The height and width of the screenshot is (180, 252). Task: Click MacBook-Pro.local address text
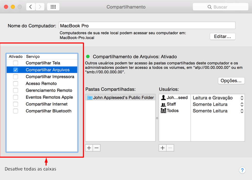pyautogui.click(x=77, y=38)
